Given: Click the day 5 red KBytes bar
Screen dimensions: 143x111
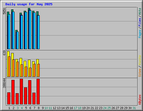Looking at the screenshot, I should (25, 96).
